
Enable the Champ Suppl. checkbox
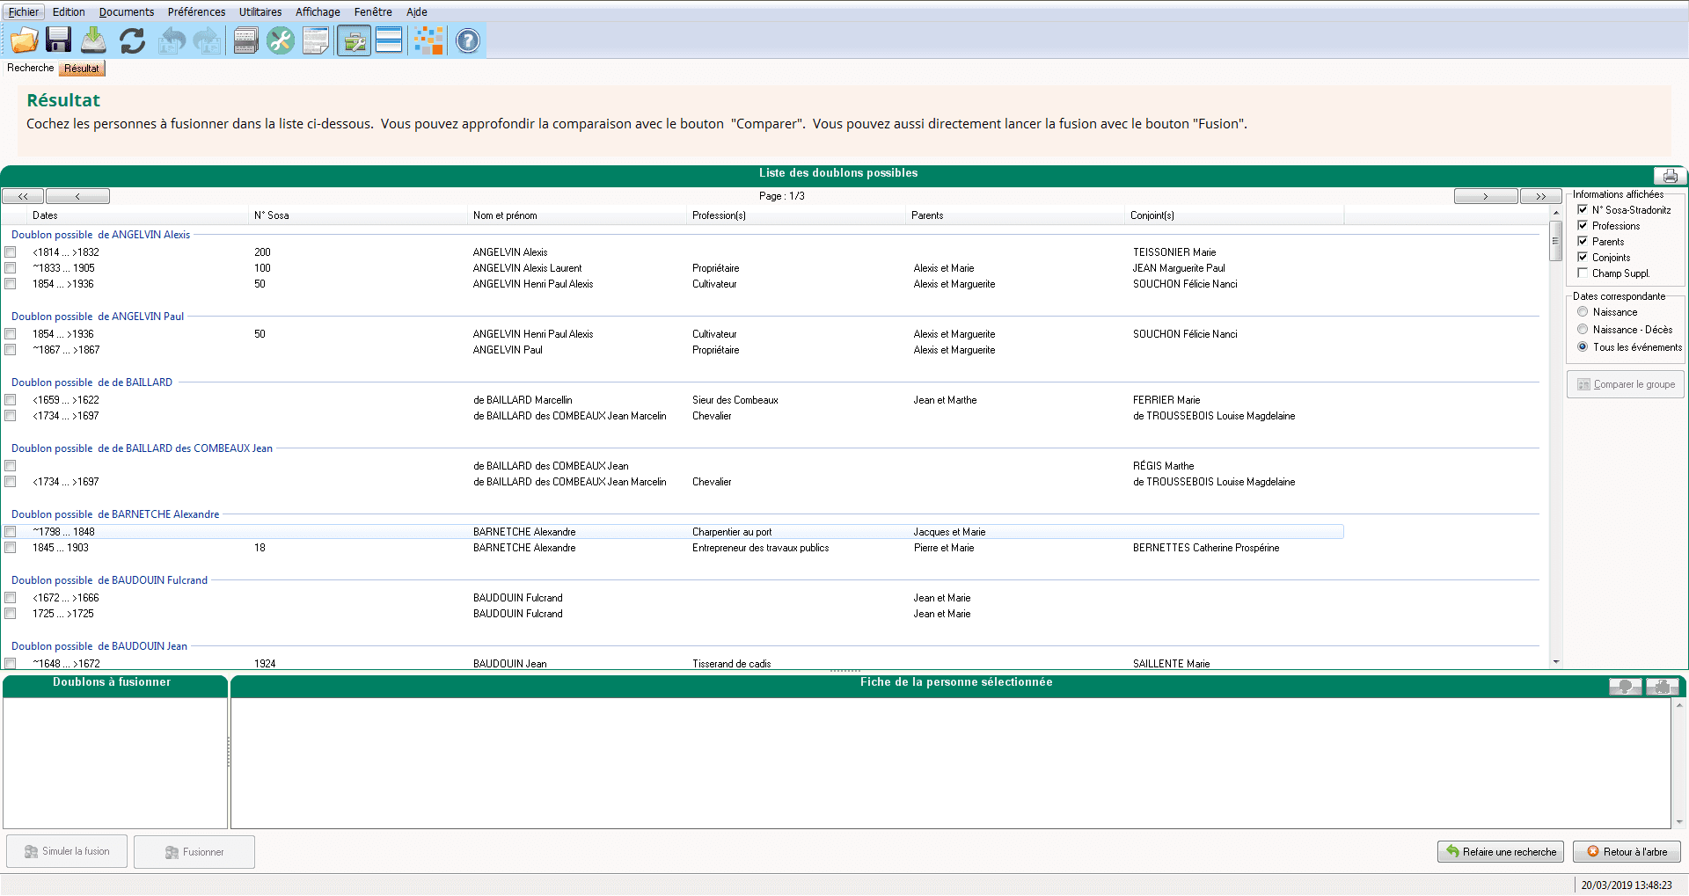click(x=1583, y=273)
